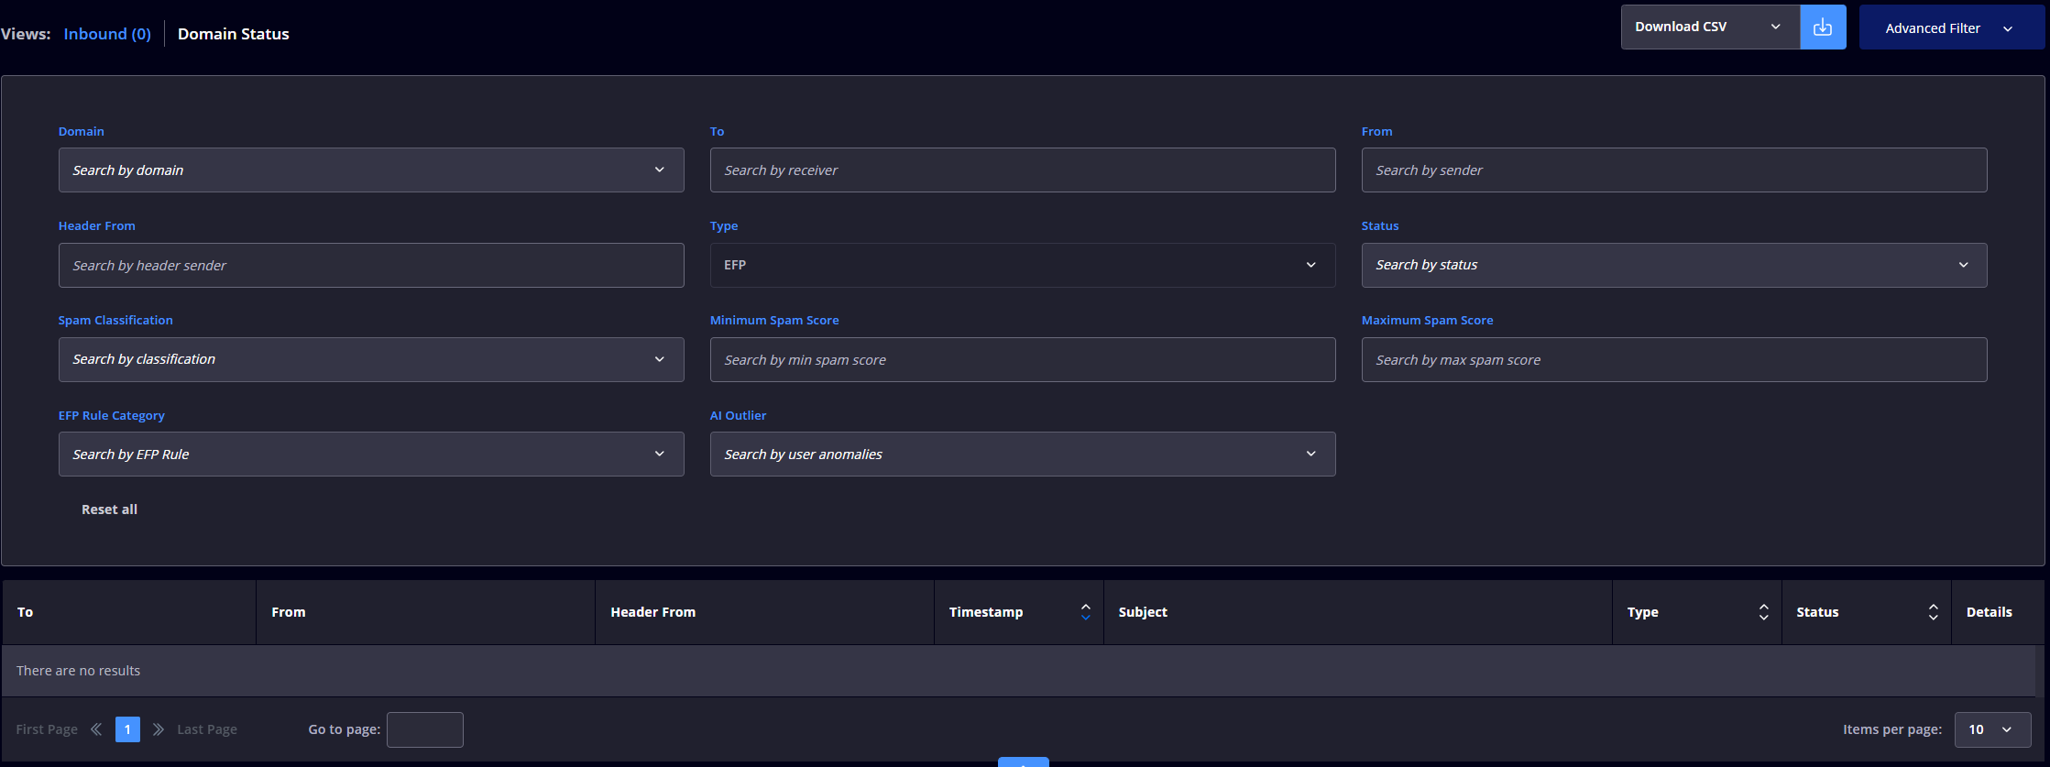Go to Last Page link
The image size is (2050, 767).
[207, 729]
